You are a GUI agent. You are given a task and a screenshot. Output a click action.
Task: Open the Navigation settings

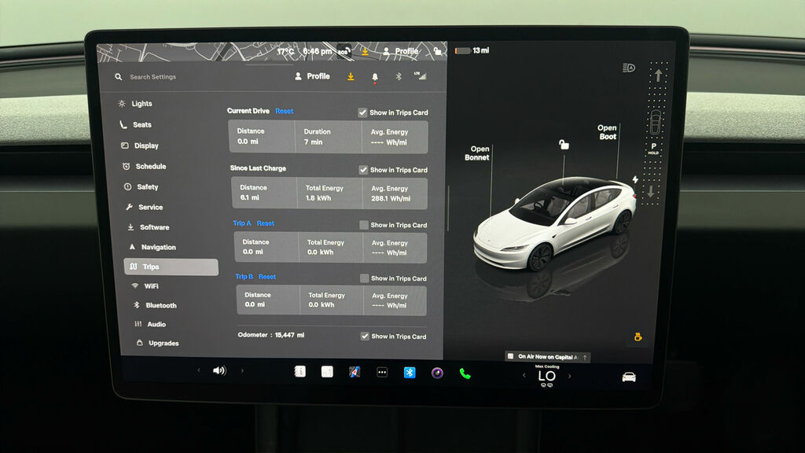point(152,247)
